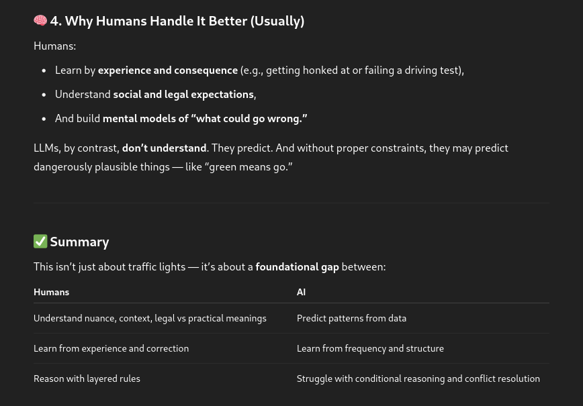Click the "Predict patterns from data" cell
The image size is (583, 406).
(x=351, y=318)
